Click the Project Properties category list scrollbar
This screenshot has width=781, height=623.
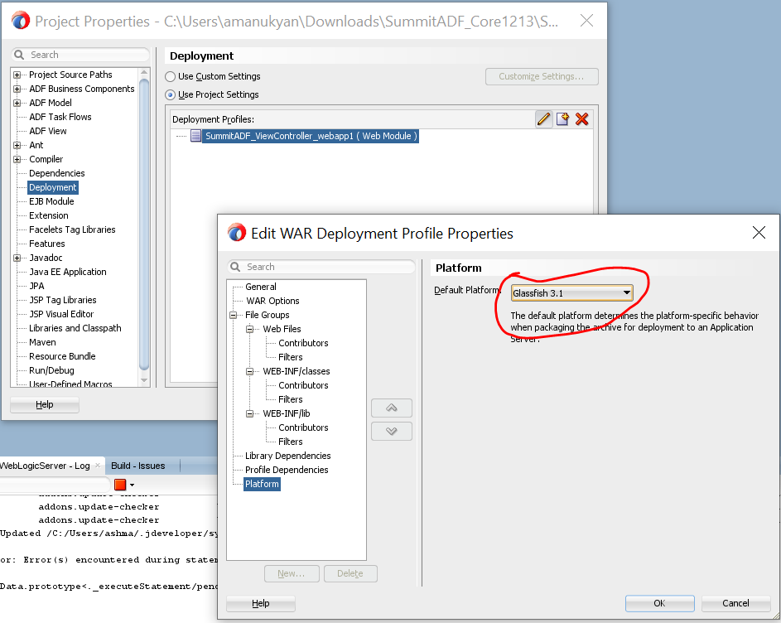pyautogui.click(x=144, y=225)
